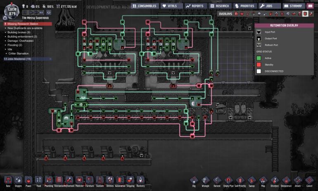Click the Building broken (9) notification
Viewport: 318px width, 191px height.
[19, 33]
